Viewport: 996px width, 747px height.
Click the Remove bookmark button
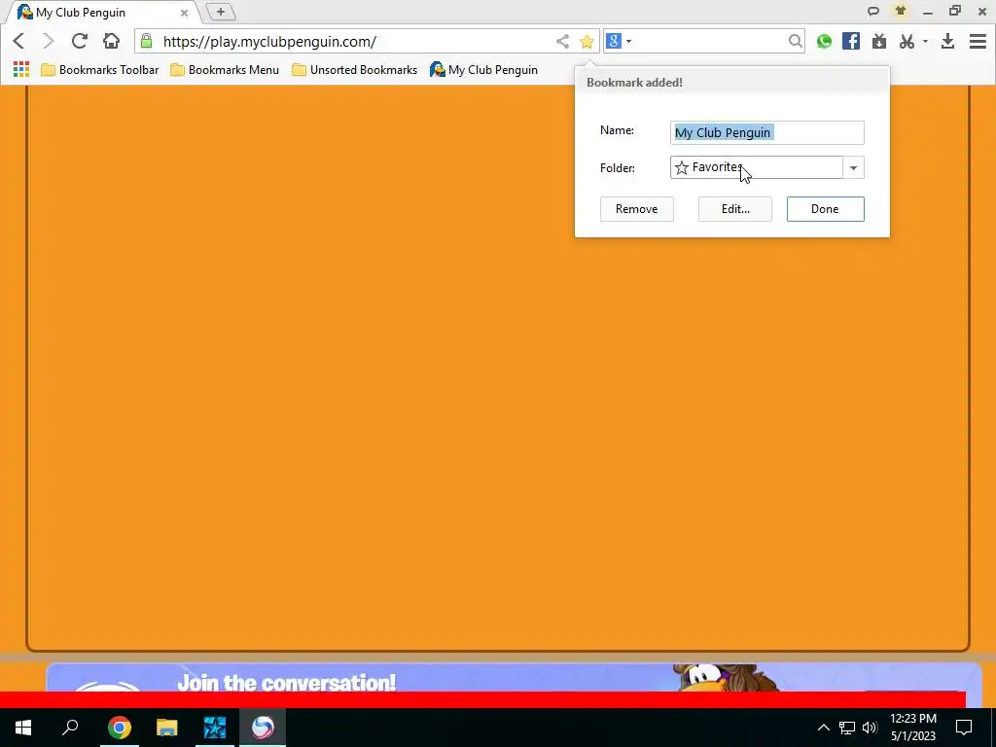coord(636,209)
